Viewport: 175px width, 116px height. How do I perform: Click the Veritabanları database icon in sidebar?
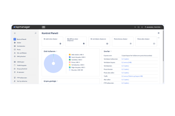(x=15, y=46)
